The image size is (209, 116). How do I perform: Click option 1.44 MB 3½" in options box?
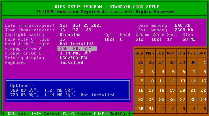tap(60, 95)
